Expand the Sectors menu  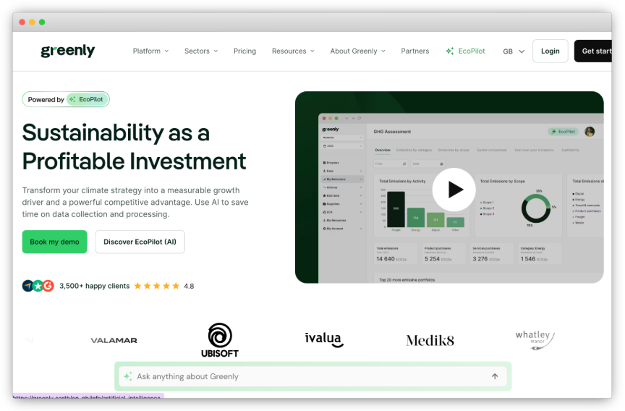pyautogui.click(x=201, y=51)
